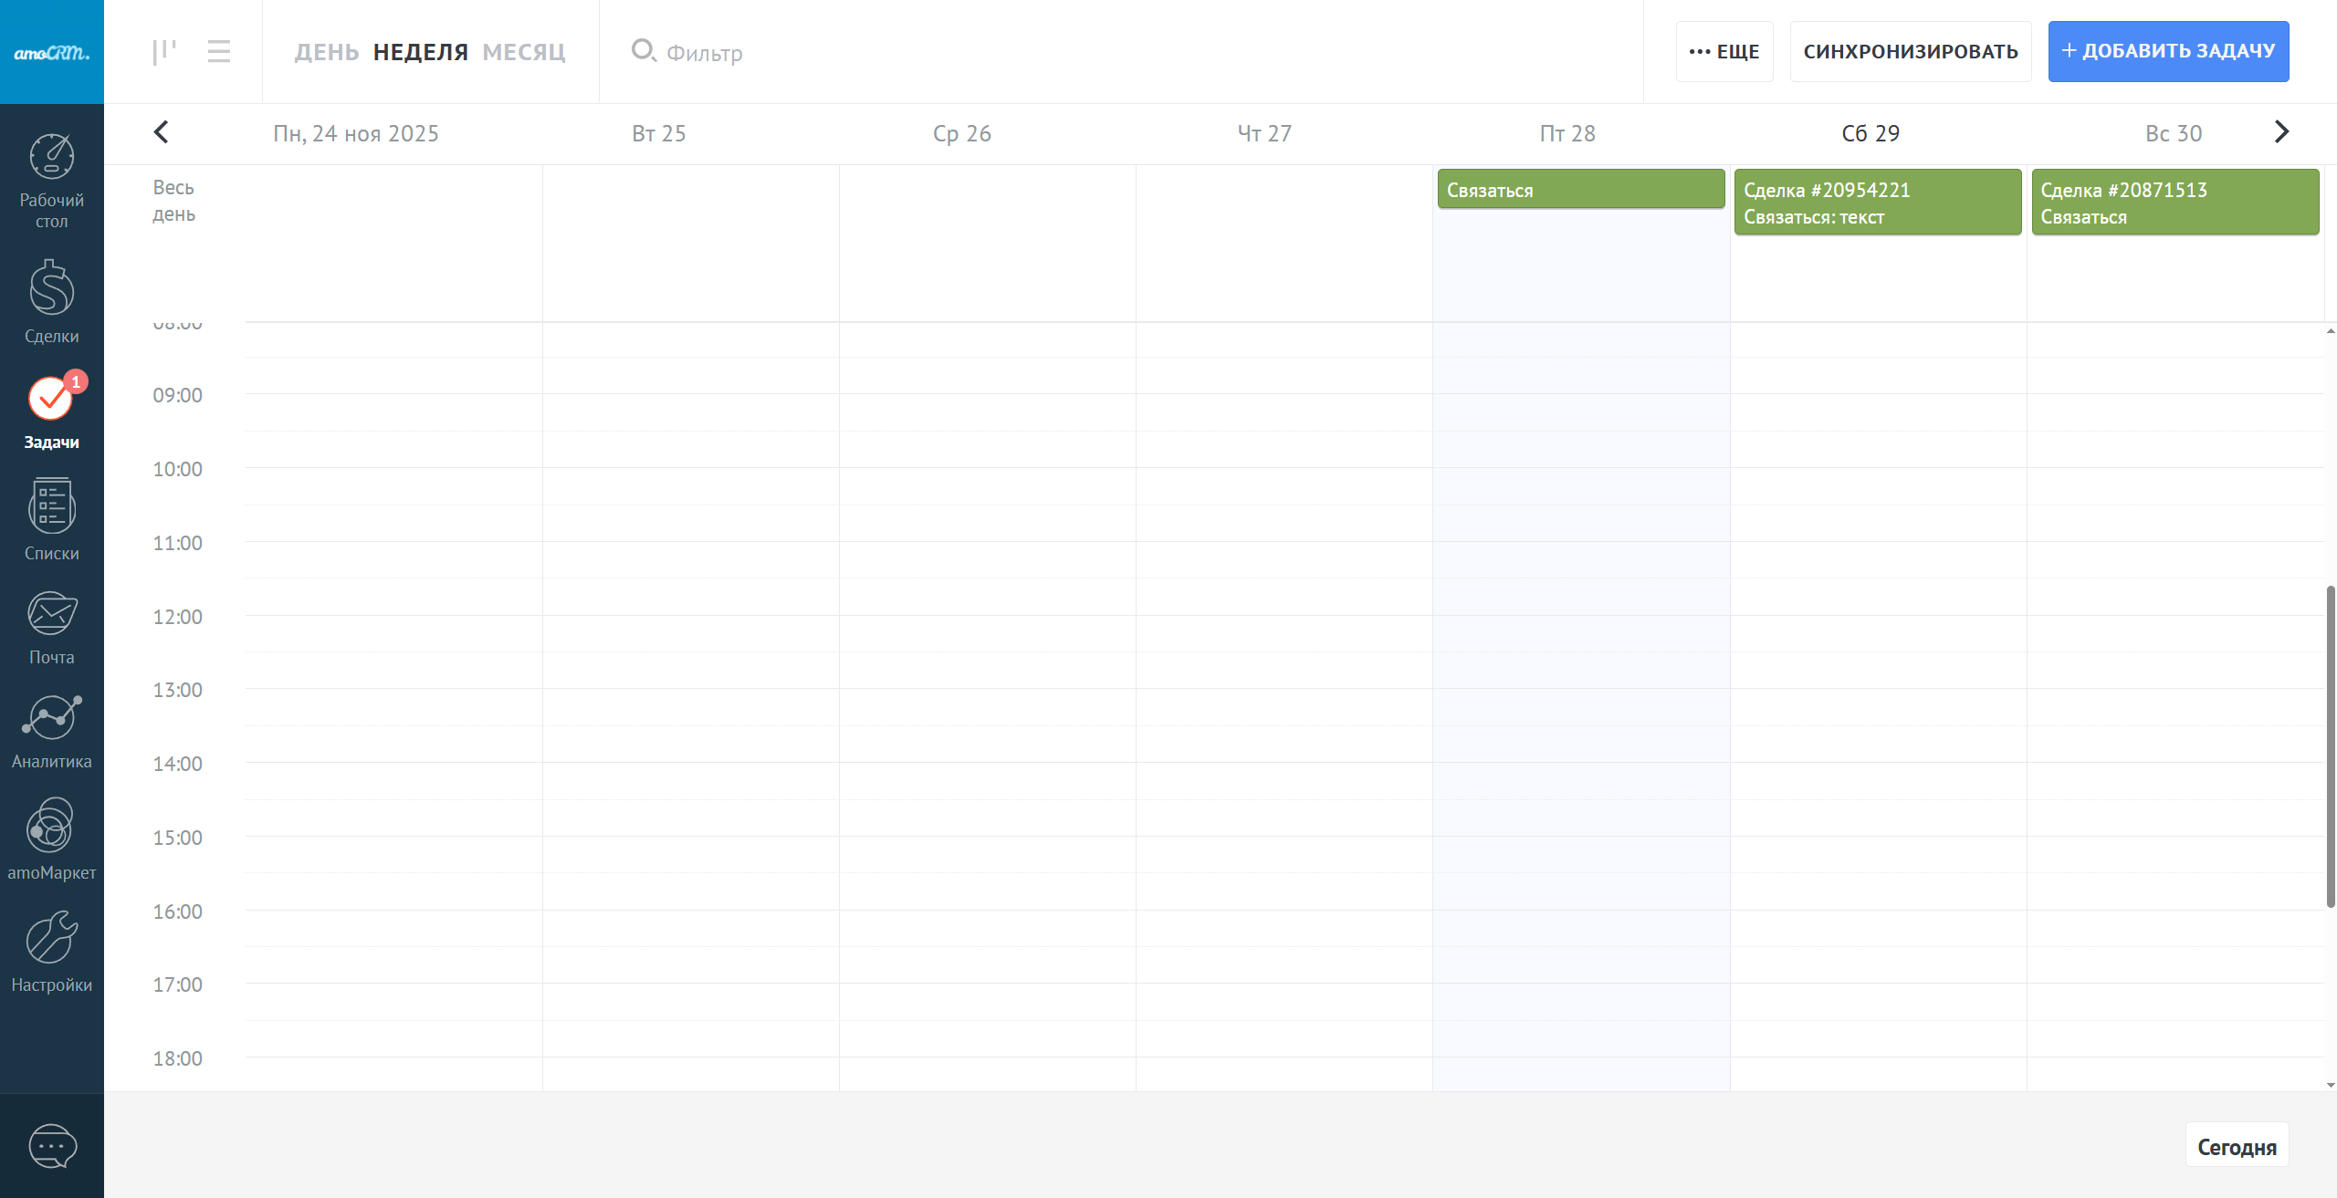
Task: Go to next week arrow
Action: 2281,132
